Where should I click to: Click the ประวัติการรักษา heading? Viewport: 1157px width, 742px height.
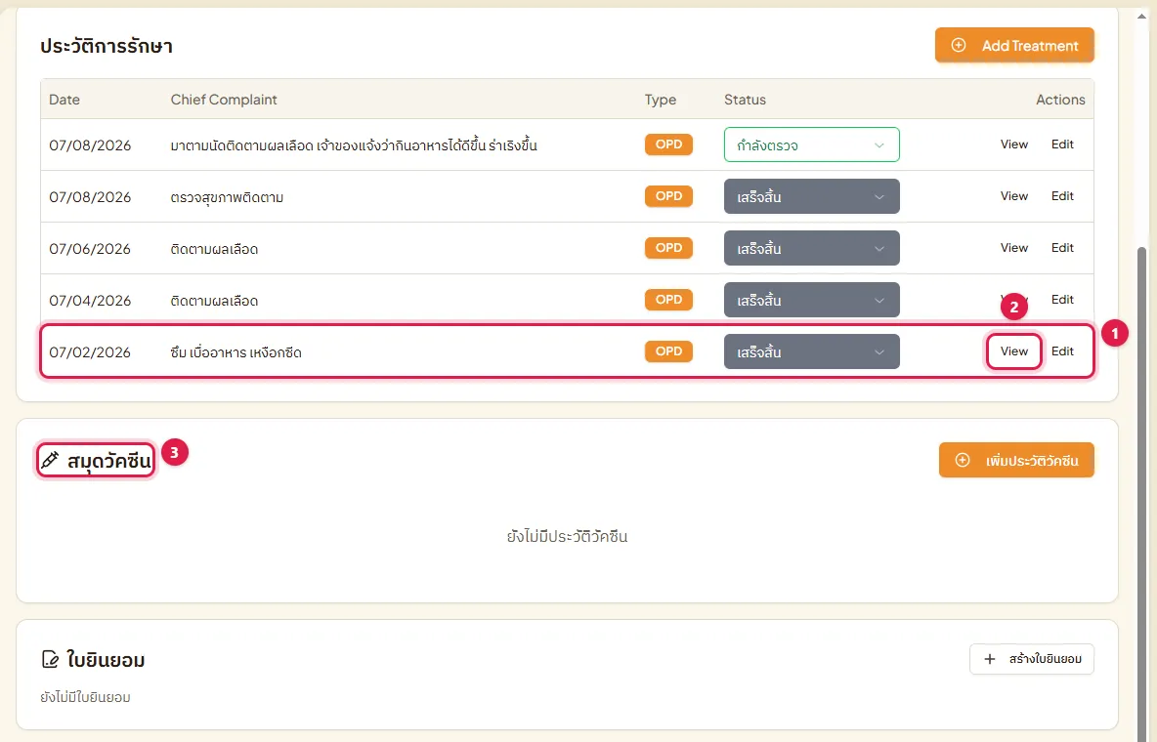[107, 46]
